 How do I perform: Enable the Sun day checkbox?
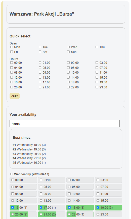click(x=68, y=52)
